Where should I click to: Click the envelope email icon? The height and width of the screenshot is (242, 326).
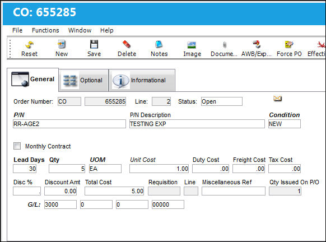tap(277, 98)
